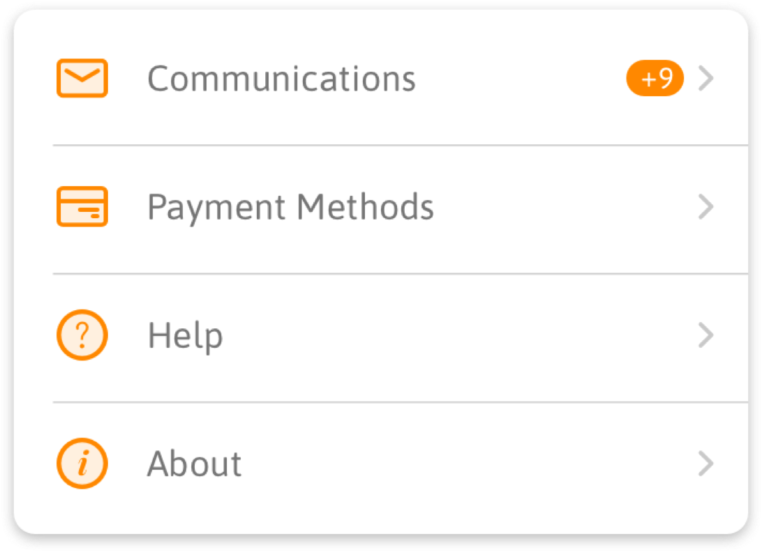Click the chevron on Payment Methods row
The width and height of the screenshot is (762, 552).
coord(706,207)
